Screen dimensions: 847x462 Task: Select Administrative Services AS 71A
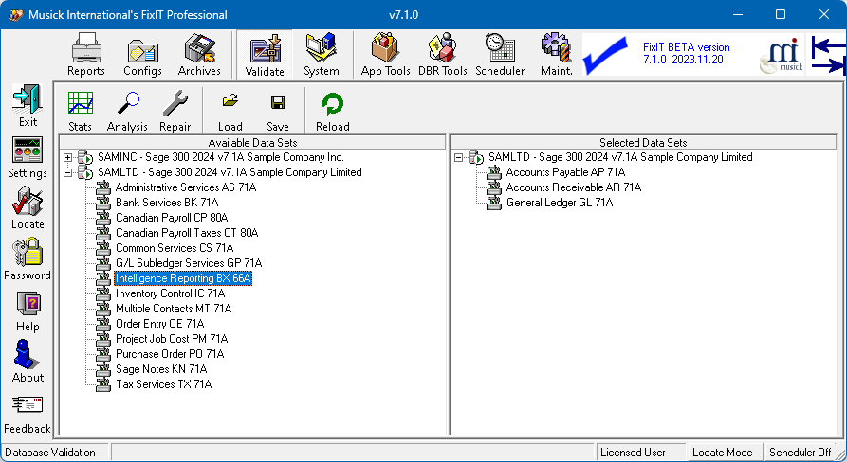tap(186, 187)
